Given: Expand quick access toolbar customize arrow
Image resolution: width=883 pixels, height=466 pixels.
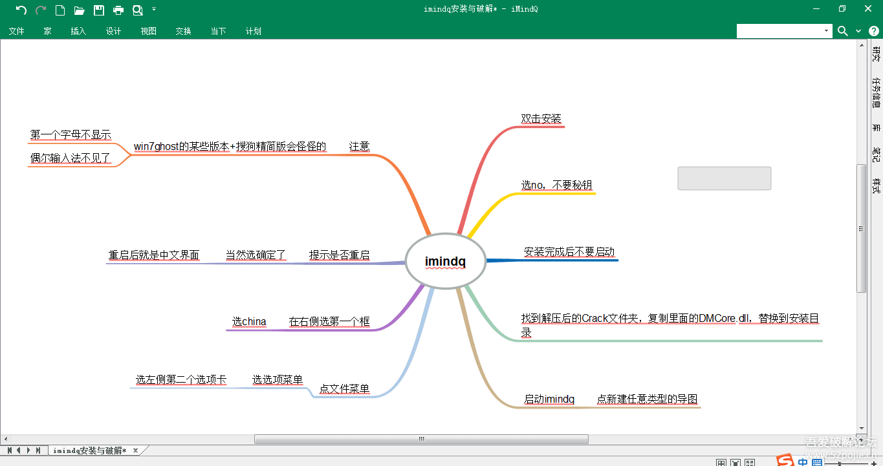Looking at the screenshot, I should (x=154, y=10).
